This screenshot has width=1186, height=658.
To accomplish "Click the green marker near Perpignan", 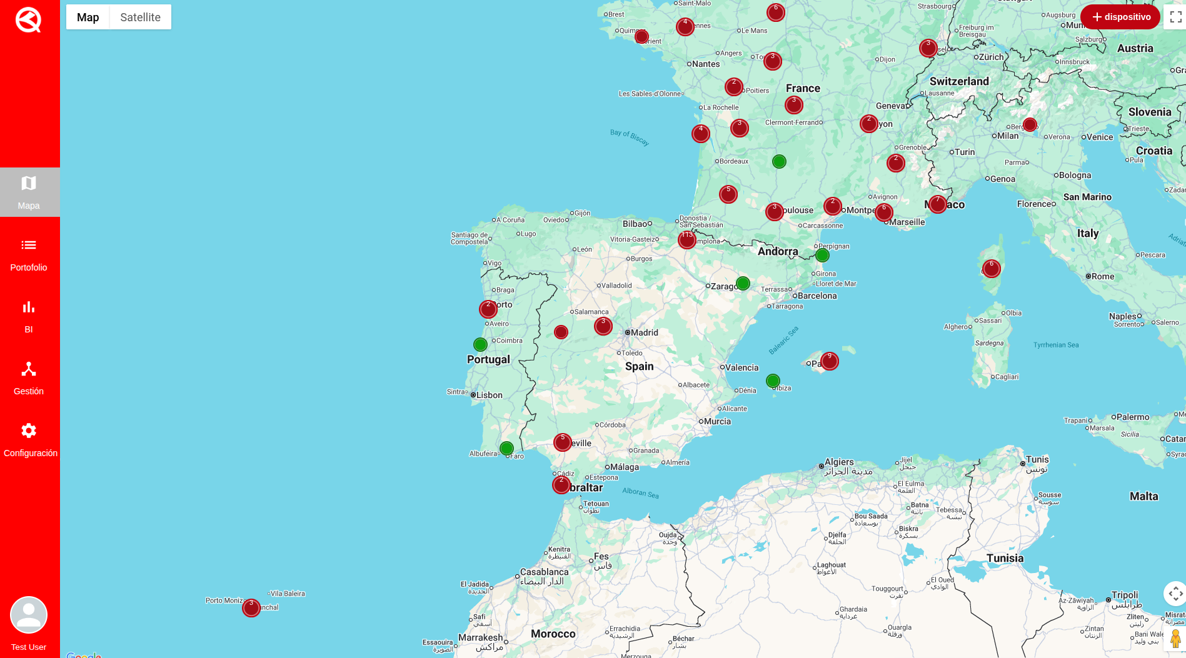I will coord(822,255).
